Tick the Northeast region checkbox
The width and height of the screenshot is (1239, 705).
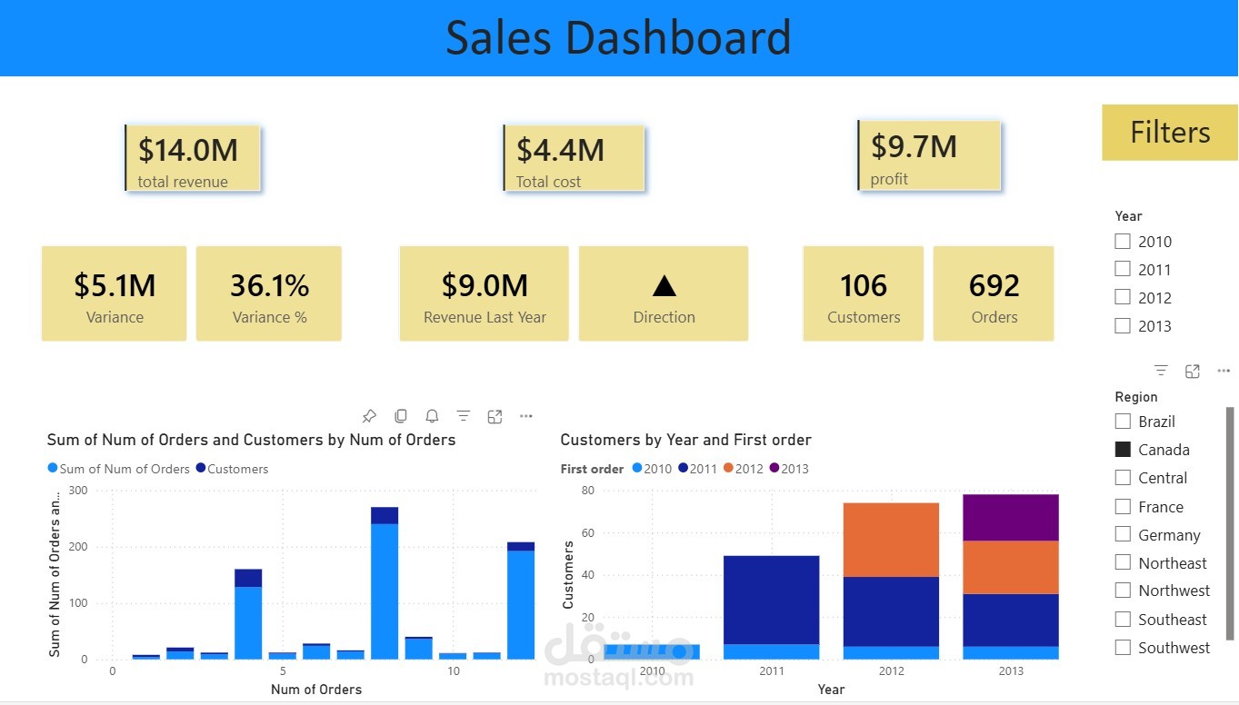1123,562
